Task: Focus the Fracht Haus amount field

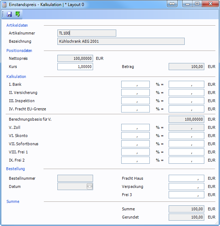Action: [186, 178]
